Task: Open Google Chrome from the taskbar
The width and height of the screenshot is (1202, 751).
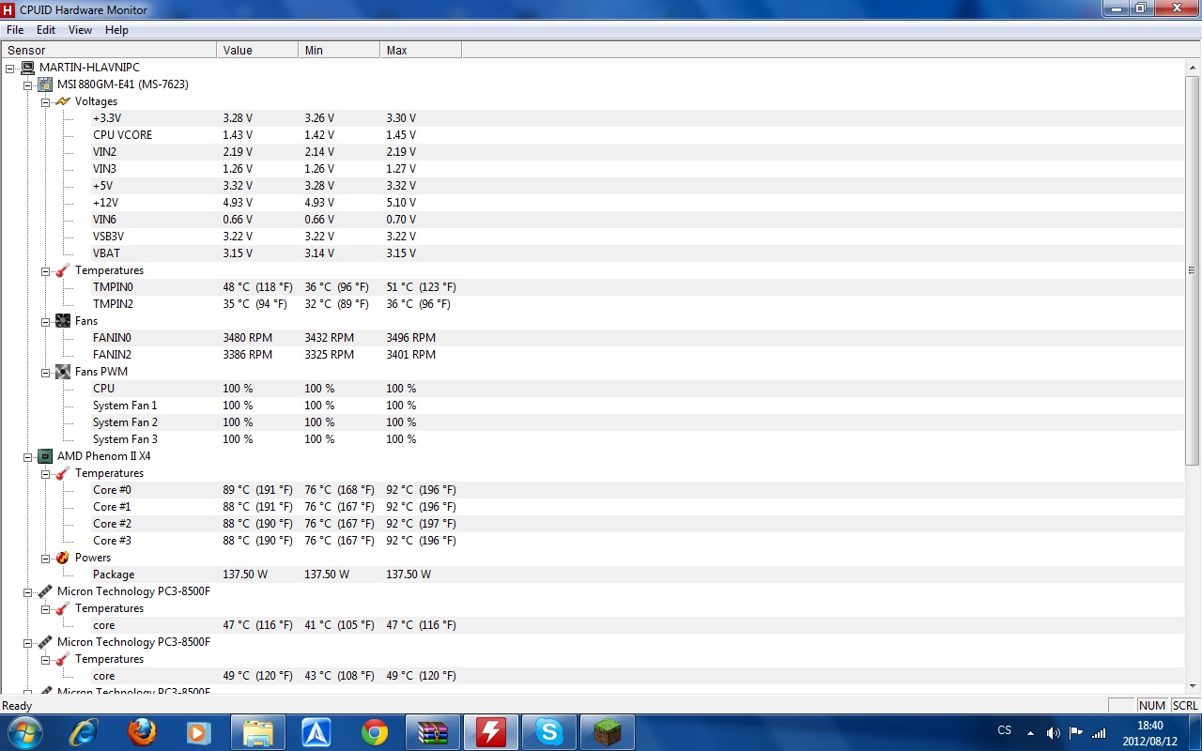Action: pos(375,732)
